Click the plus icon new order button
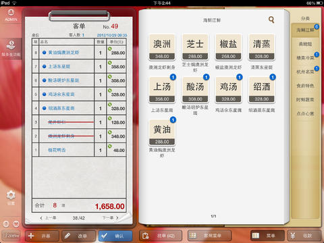This screenshot has width=324, height=243. (x=42, y=236)
